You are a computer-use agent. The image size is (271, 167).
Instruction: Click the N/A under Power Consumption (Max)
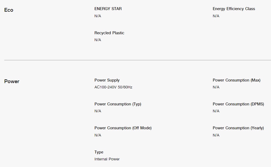point(216,87)
